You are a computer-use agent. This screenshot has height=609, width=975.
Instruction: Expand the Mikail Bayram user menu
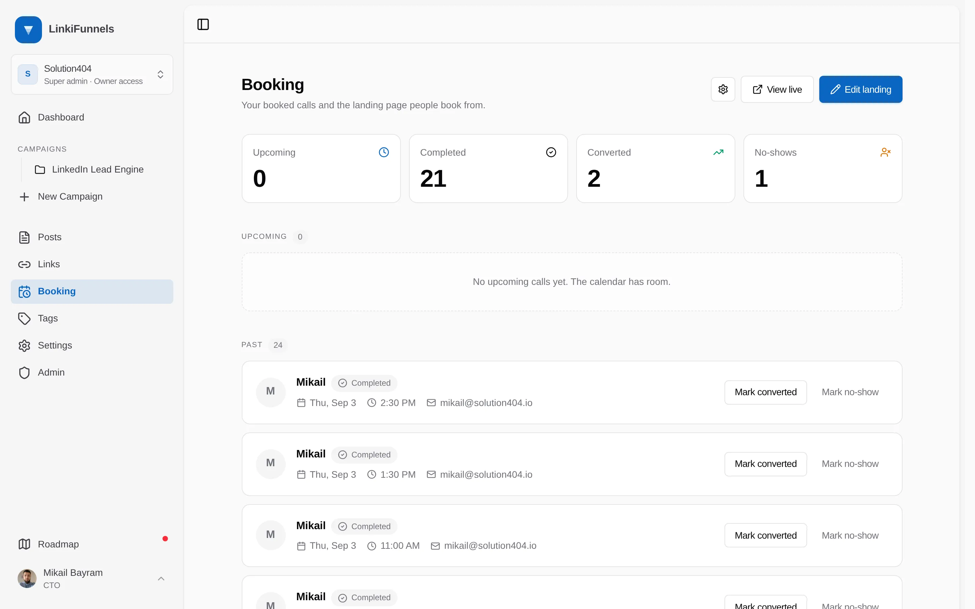92,579
